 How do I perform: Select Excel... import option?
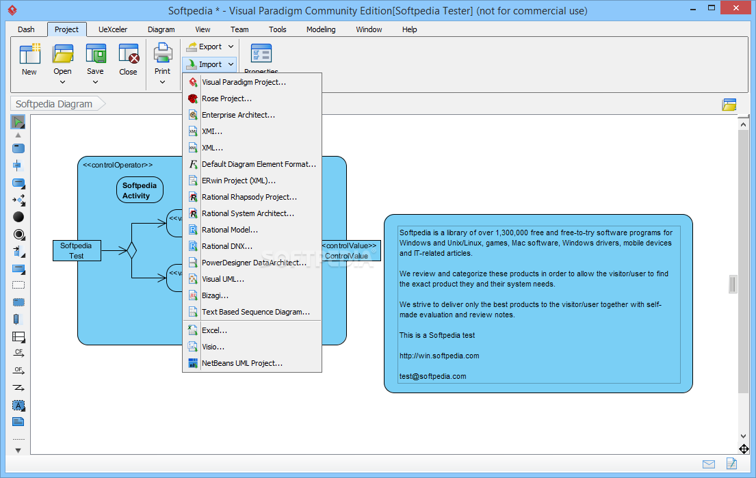(252, 330)
